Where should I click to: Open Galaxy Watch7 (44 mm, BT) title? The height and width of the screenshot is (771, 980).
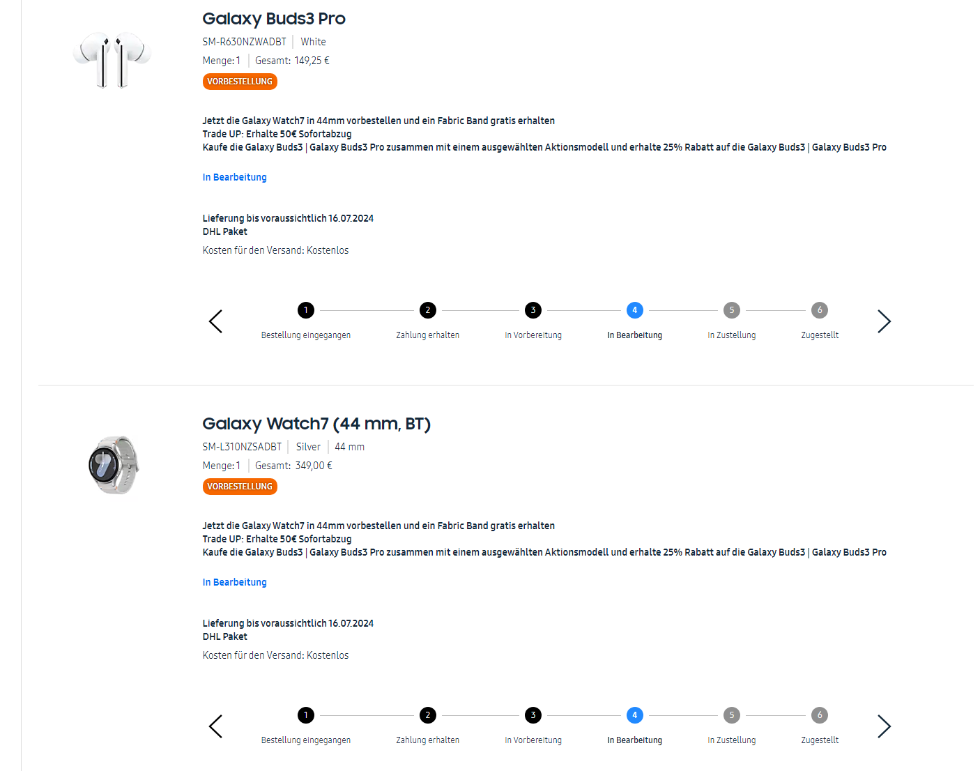click(x=316, y=424)
